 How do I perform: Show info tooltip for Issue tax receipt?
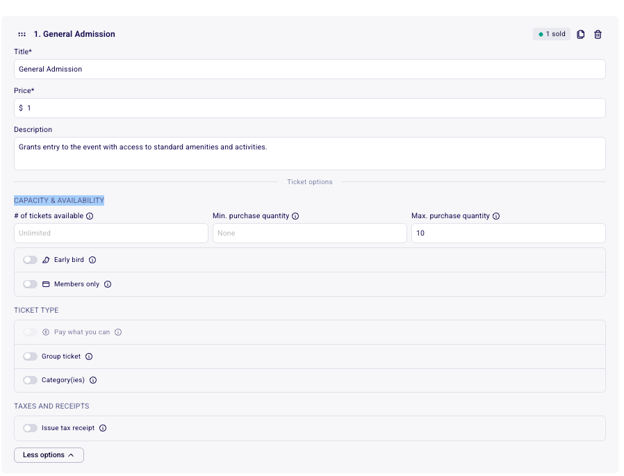(x=103, y=428)
